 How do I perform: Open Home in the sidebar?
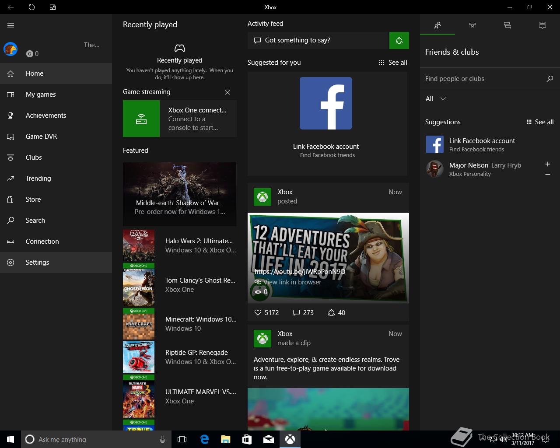tap(56, 73)
